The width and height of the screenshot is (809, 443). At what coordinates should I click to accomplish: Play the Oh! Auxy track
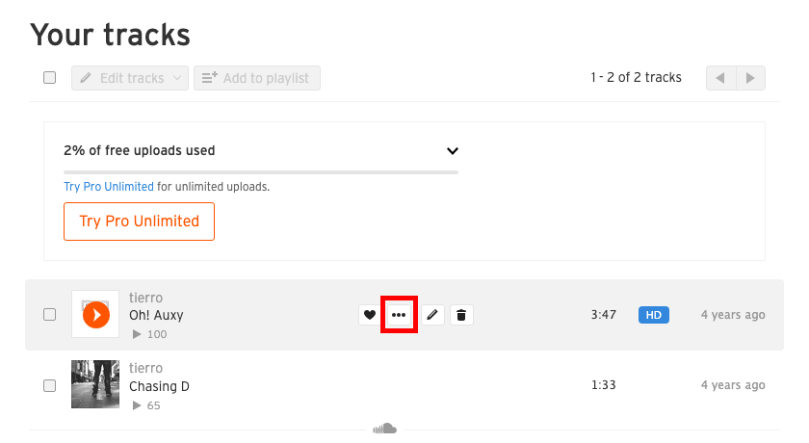95,315
